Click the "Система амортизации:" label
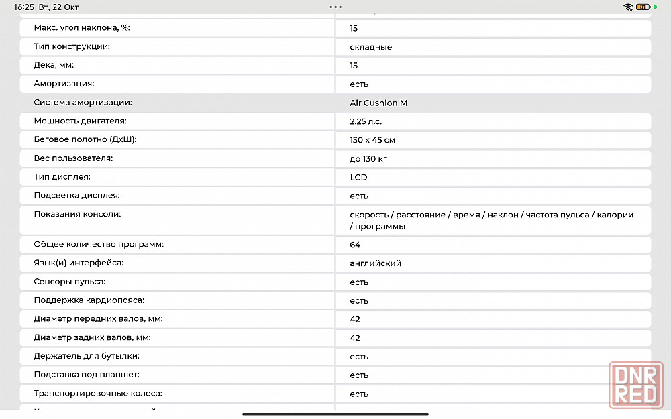671x419 pixels. [83, 102]
